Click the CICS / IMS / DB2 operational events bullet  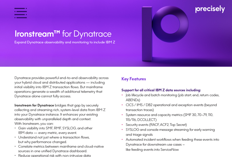click(171, 107)
